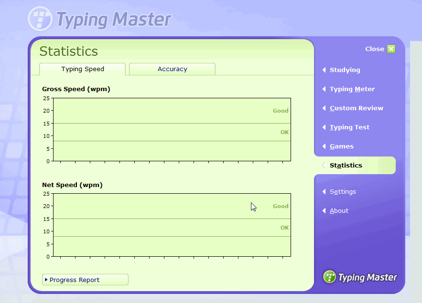Switch to the Typing Speed tab
Screen dimensions: 422x303
pyautogui.click(x=82, y=69)
